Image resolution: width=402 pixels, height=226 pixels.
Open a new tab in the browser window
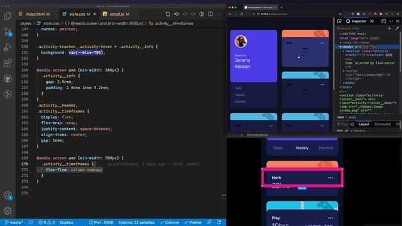pyautogui.click(x=281, y=8)
